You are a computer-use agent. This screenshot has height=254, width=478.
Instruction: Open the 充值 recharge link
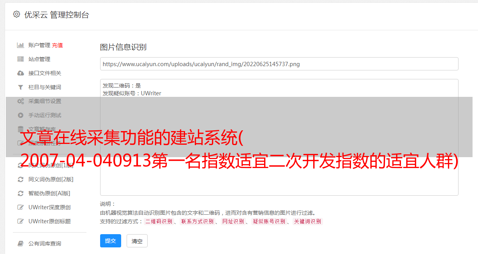(57, 45)
